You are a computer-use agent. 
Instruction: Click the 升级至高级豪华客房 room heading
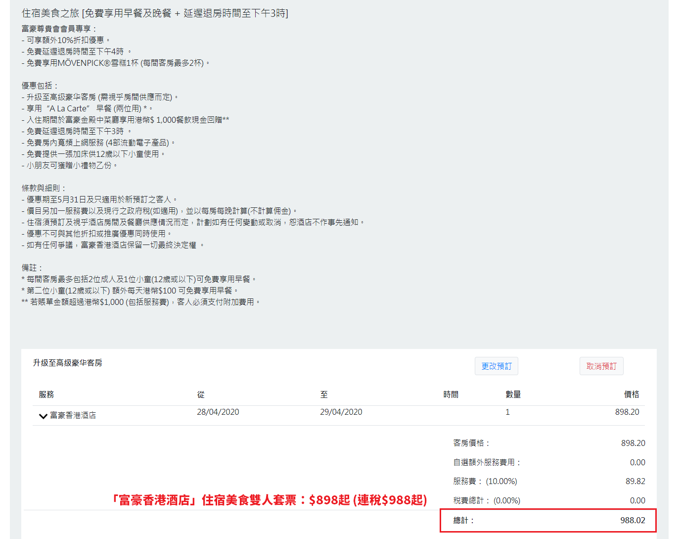click(68, 363)
